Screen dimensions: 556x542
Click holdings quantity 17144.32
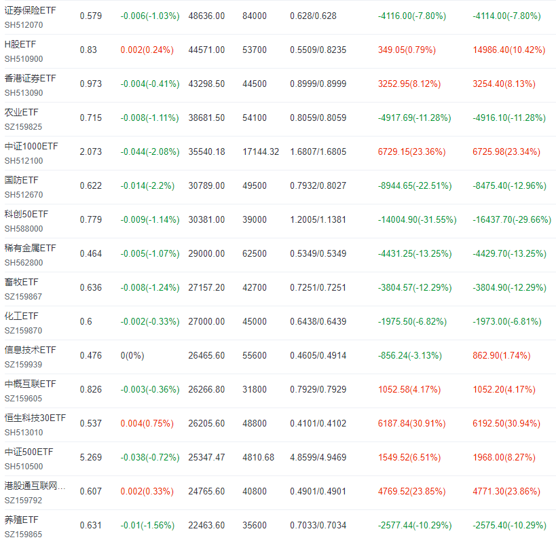tap(261, 152)
